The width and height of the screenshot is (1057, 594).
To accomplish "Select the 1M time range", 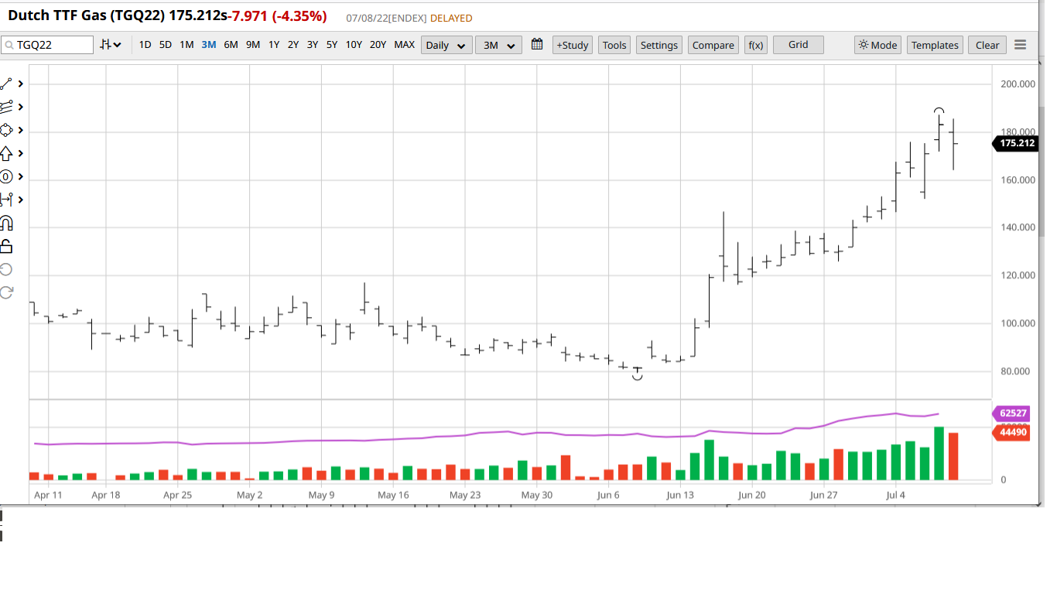I will (x=186, y=45).
